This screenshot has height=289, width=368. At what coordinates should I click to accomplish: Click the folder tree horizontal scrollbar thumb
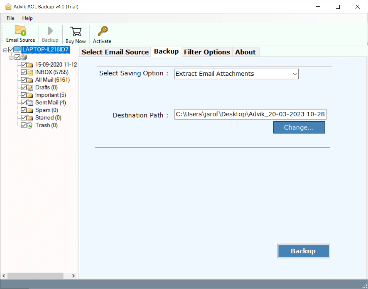[35, 276]
